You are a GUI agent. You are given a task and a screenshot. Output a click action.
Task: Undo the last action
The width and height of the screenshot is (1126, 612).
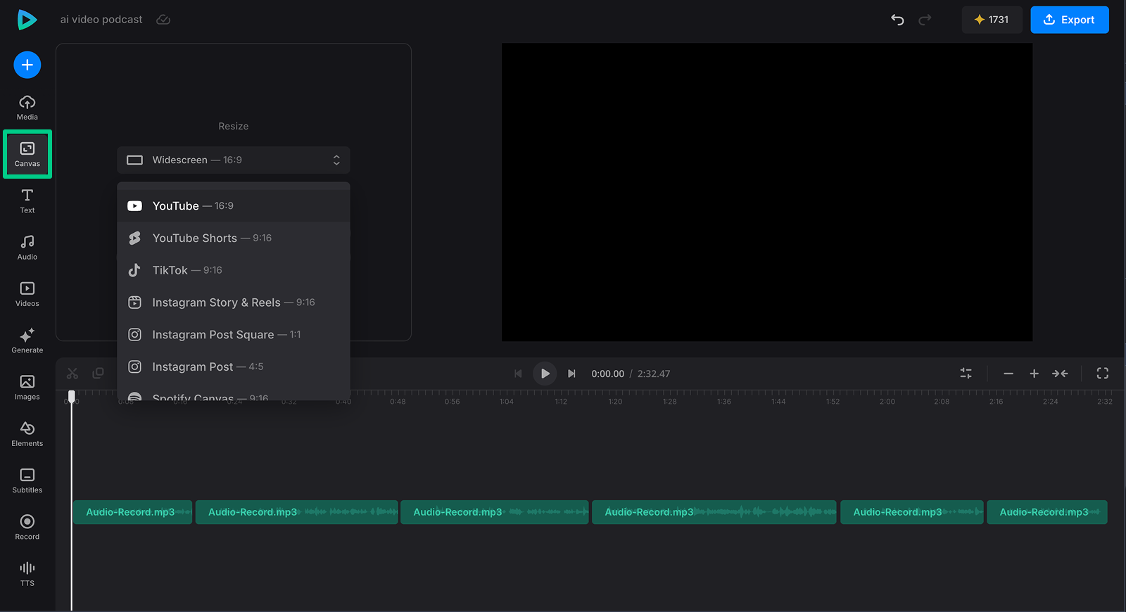[x=897, y=20]
